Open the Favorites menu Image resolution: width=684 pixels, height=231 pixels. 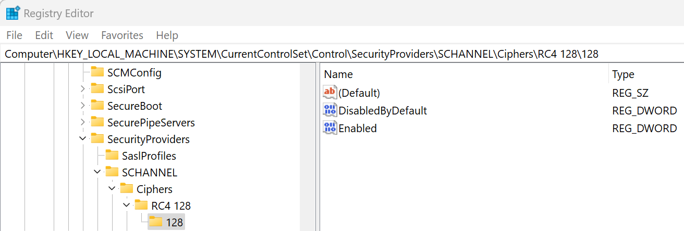[122, 35]
